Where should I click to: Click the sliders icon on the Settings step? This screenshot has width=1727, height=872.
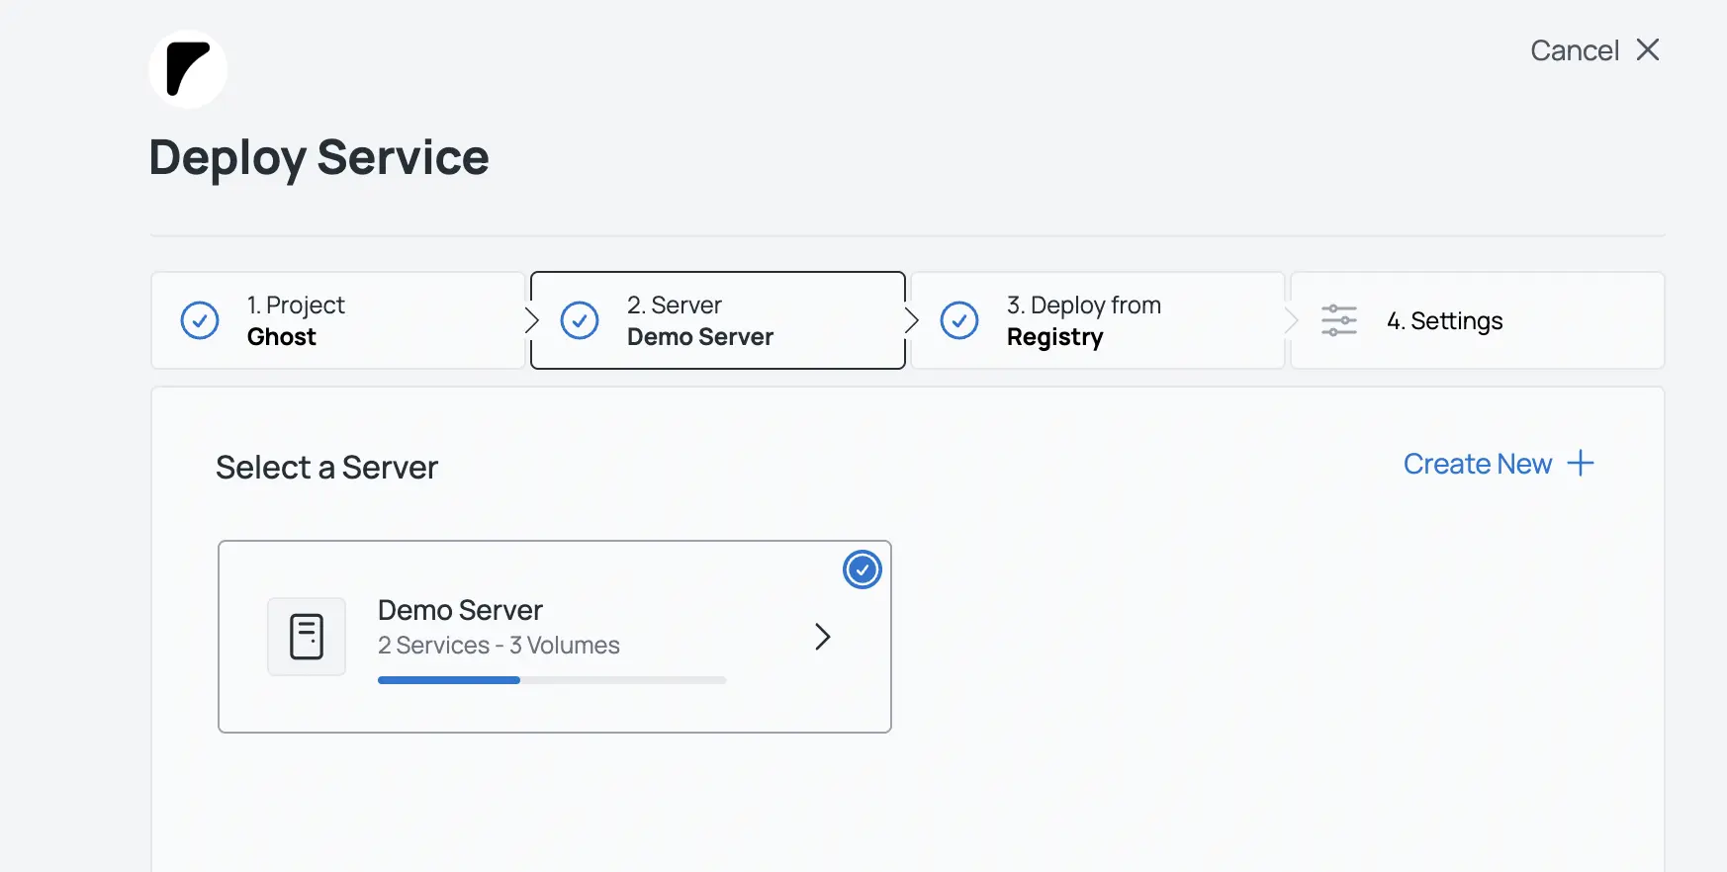pyautogui.click(x=1339, y=320)
